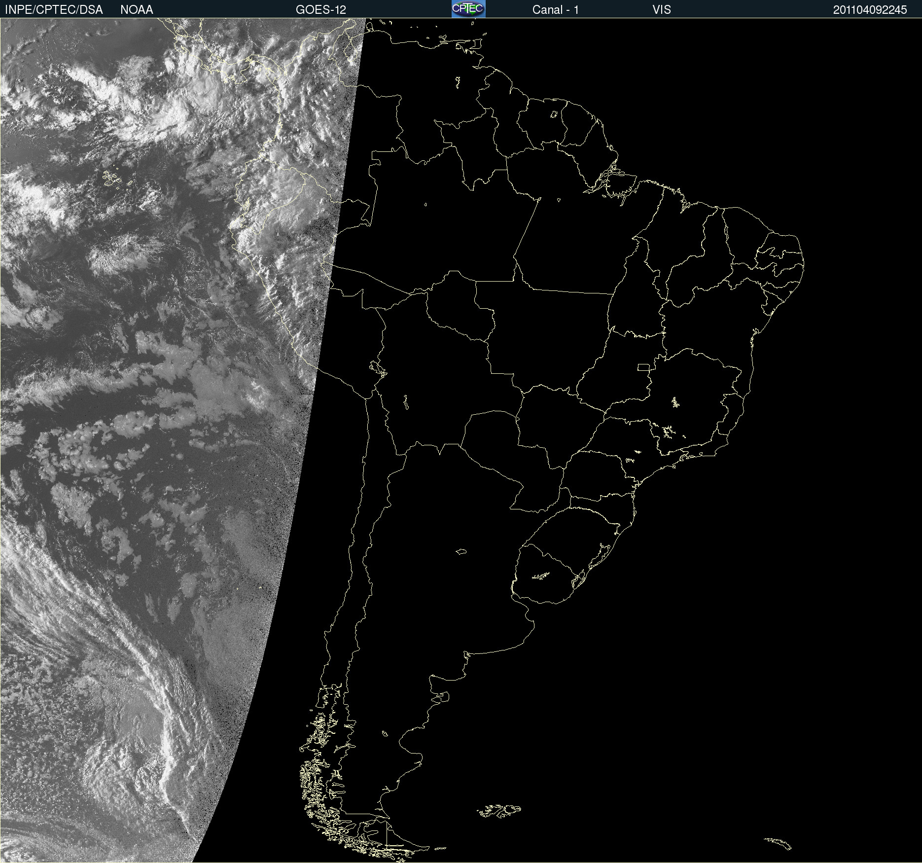922x863 pixels.
Task: Click the GOES-12 satellite label
Action: (x=321, y=10)
